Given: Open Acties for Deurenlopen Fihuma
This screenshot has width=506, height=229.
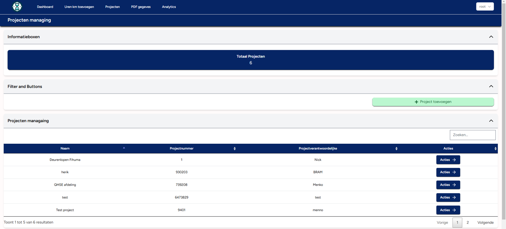Looking at the screenshot, I should click(x=448, y=160).
